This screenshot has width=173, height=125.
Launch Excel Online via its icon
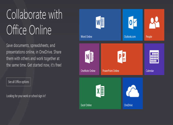pyautogui.click(x=100, y=91)
